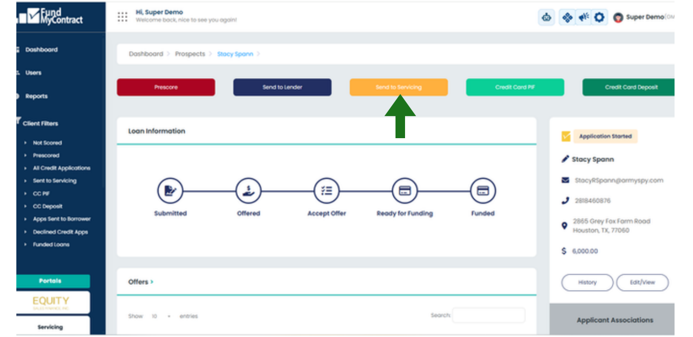Image resolution: width=693 pixels, height=337 pixels.
Task: Click the Super Demo user avatar
Action: 618,17
